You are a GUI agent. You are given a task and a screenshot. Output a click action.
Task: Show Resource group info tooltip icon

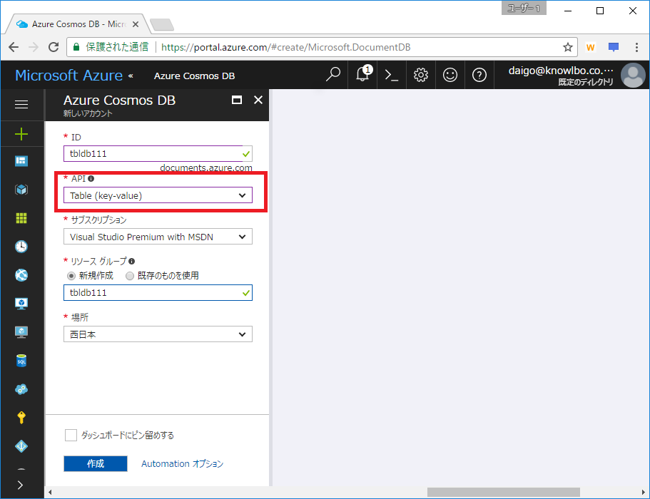(x=131, y=262)
